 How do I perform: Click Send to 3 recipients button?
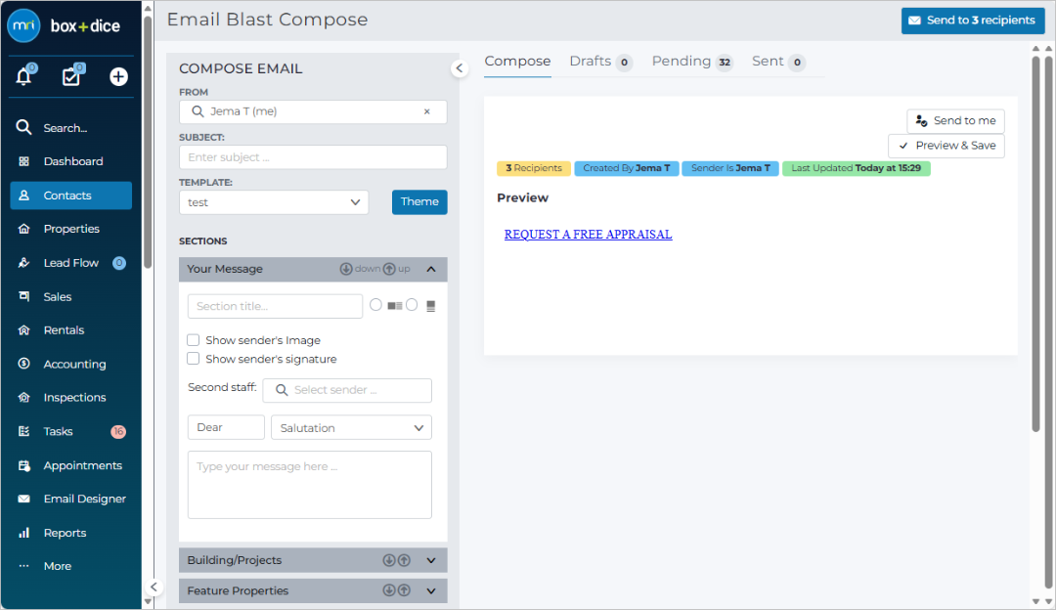click(973, 21)
